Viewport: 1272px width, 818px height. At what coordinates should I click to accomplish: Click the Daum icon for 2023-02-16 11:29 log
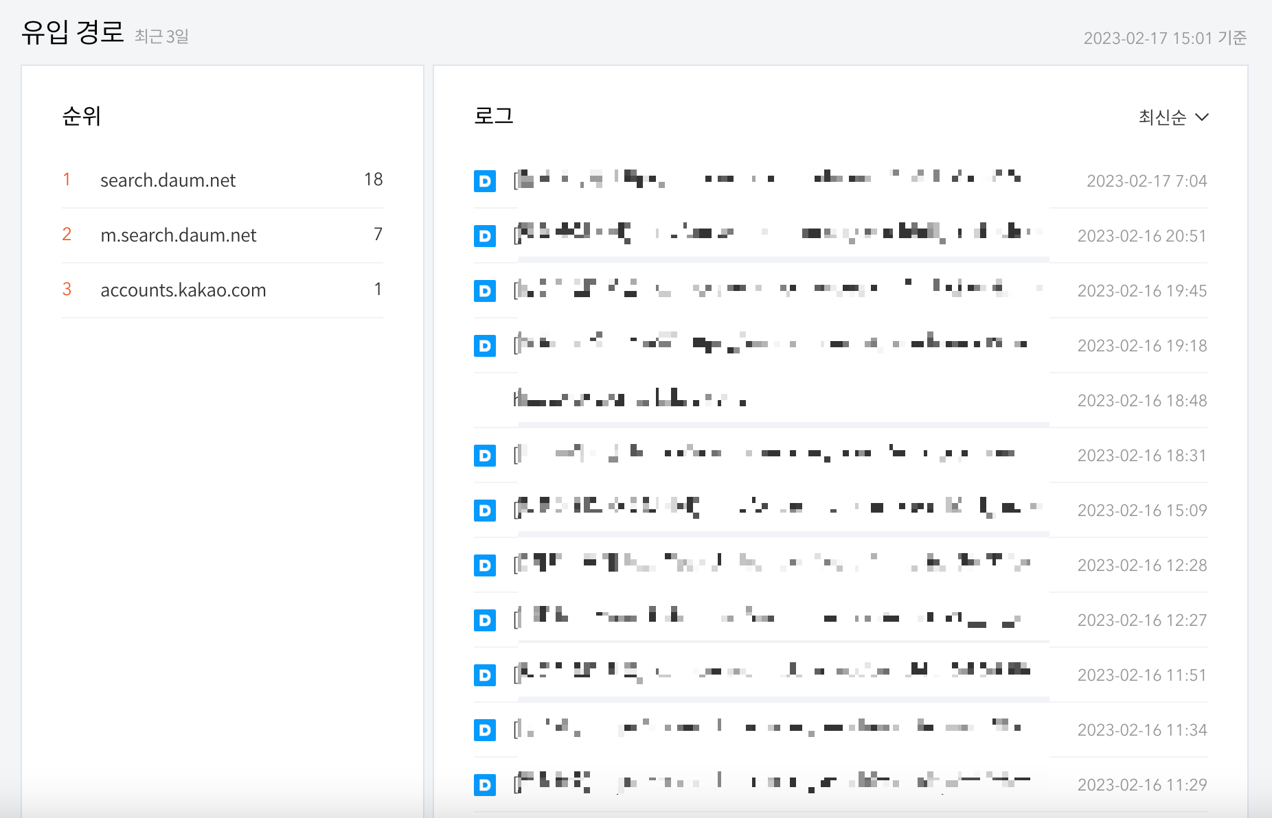tap(485, 785)
